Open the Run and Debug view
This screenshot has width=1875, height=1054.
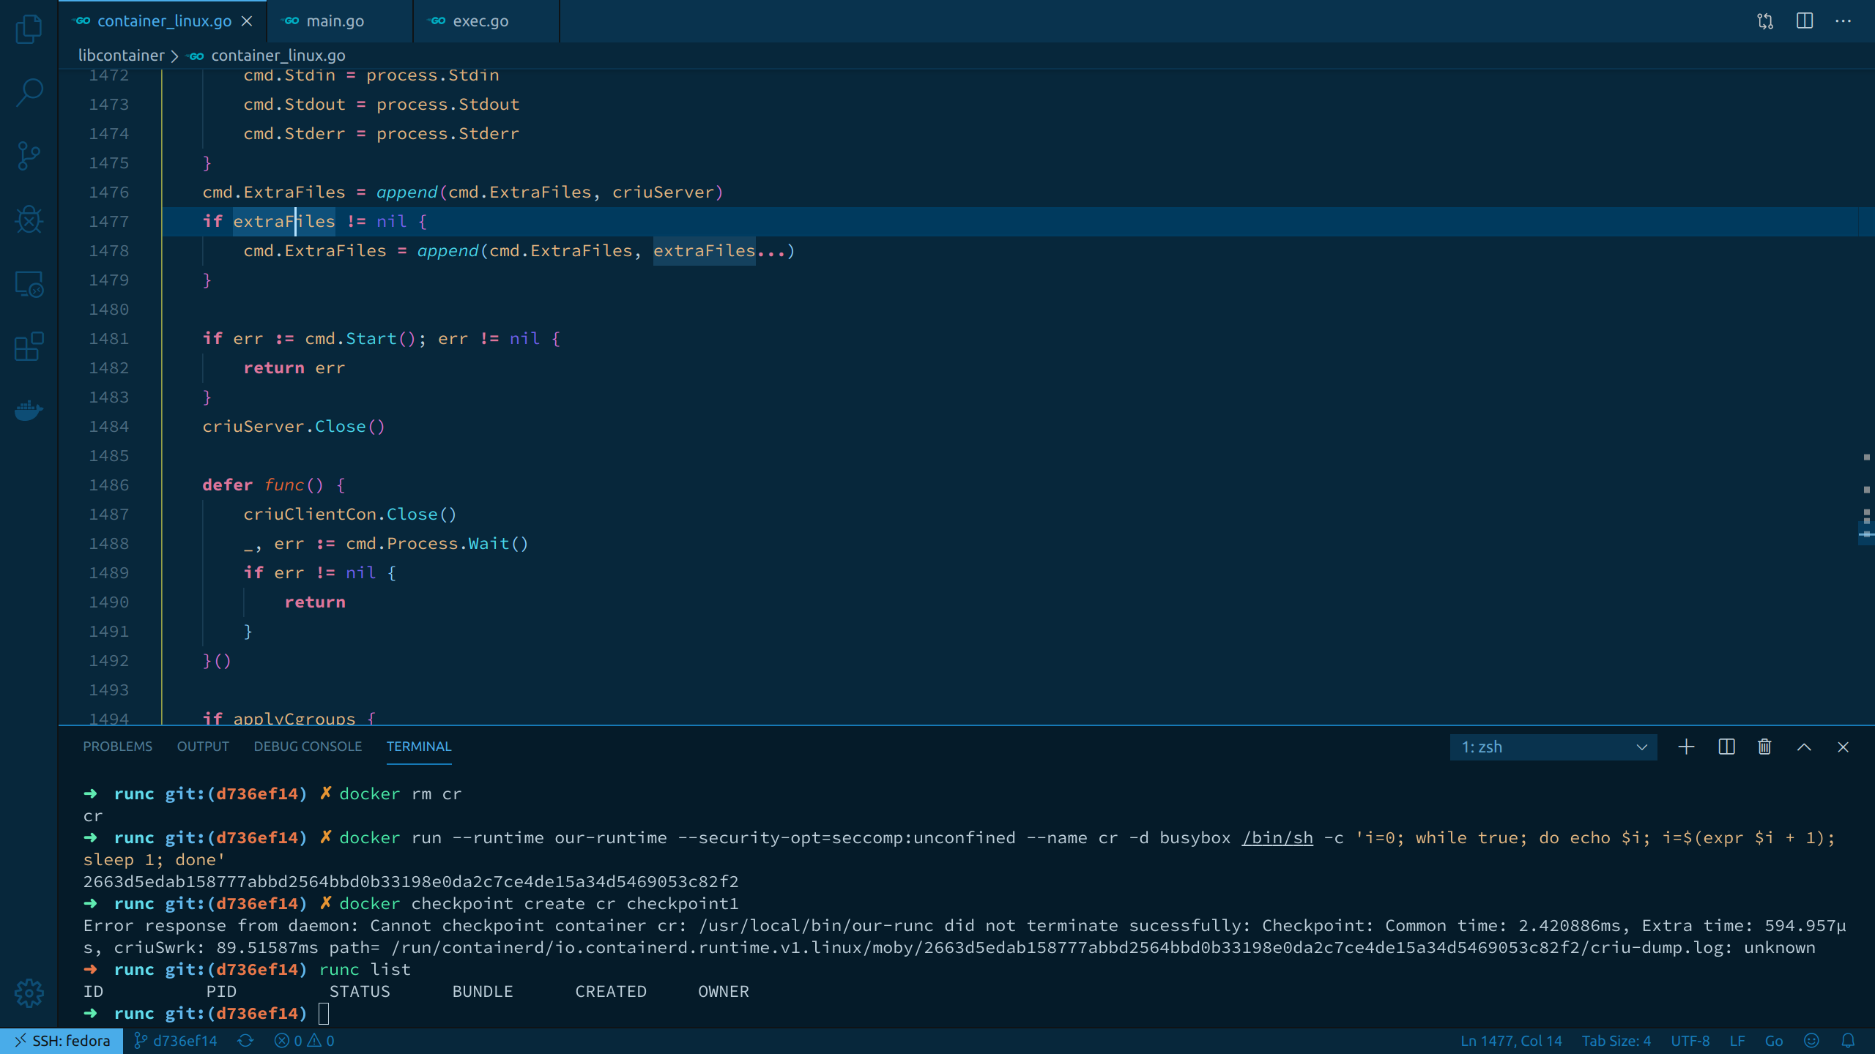(x=28, y=220)
